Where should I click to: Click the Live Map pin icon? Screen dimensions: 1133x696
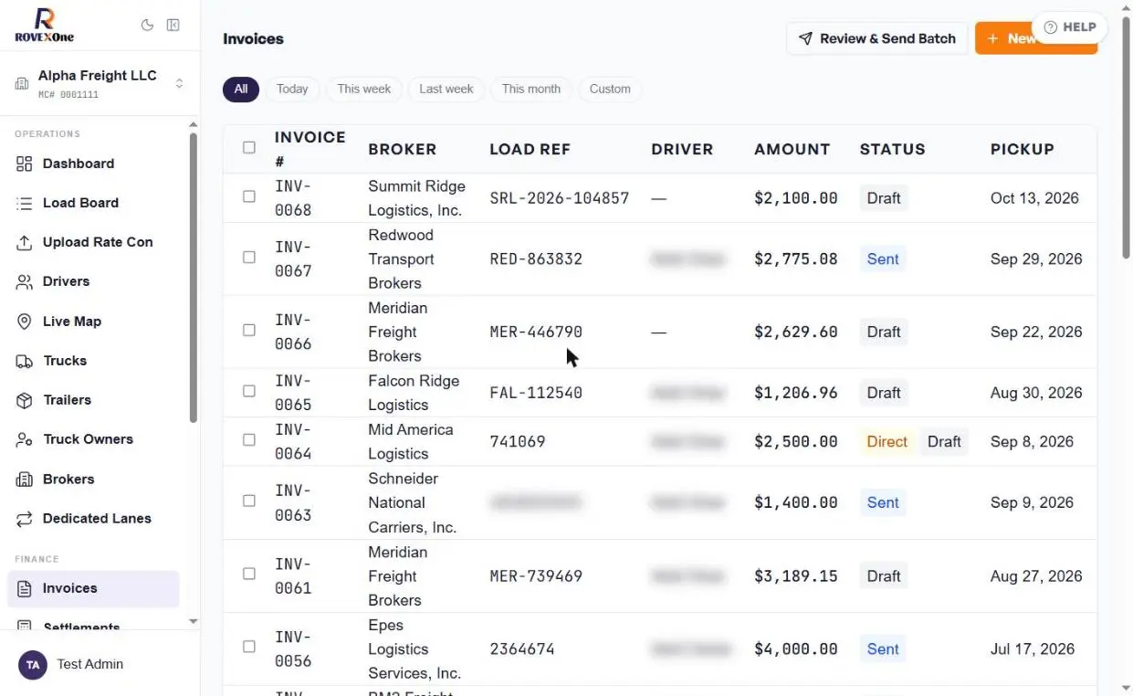[25, 322]
